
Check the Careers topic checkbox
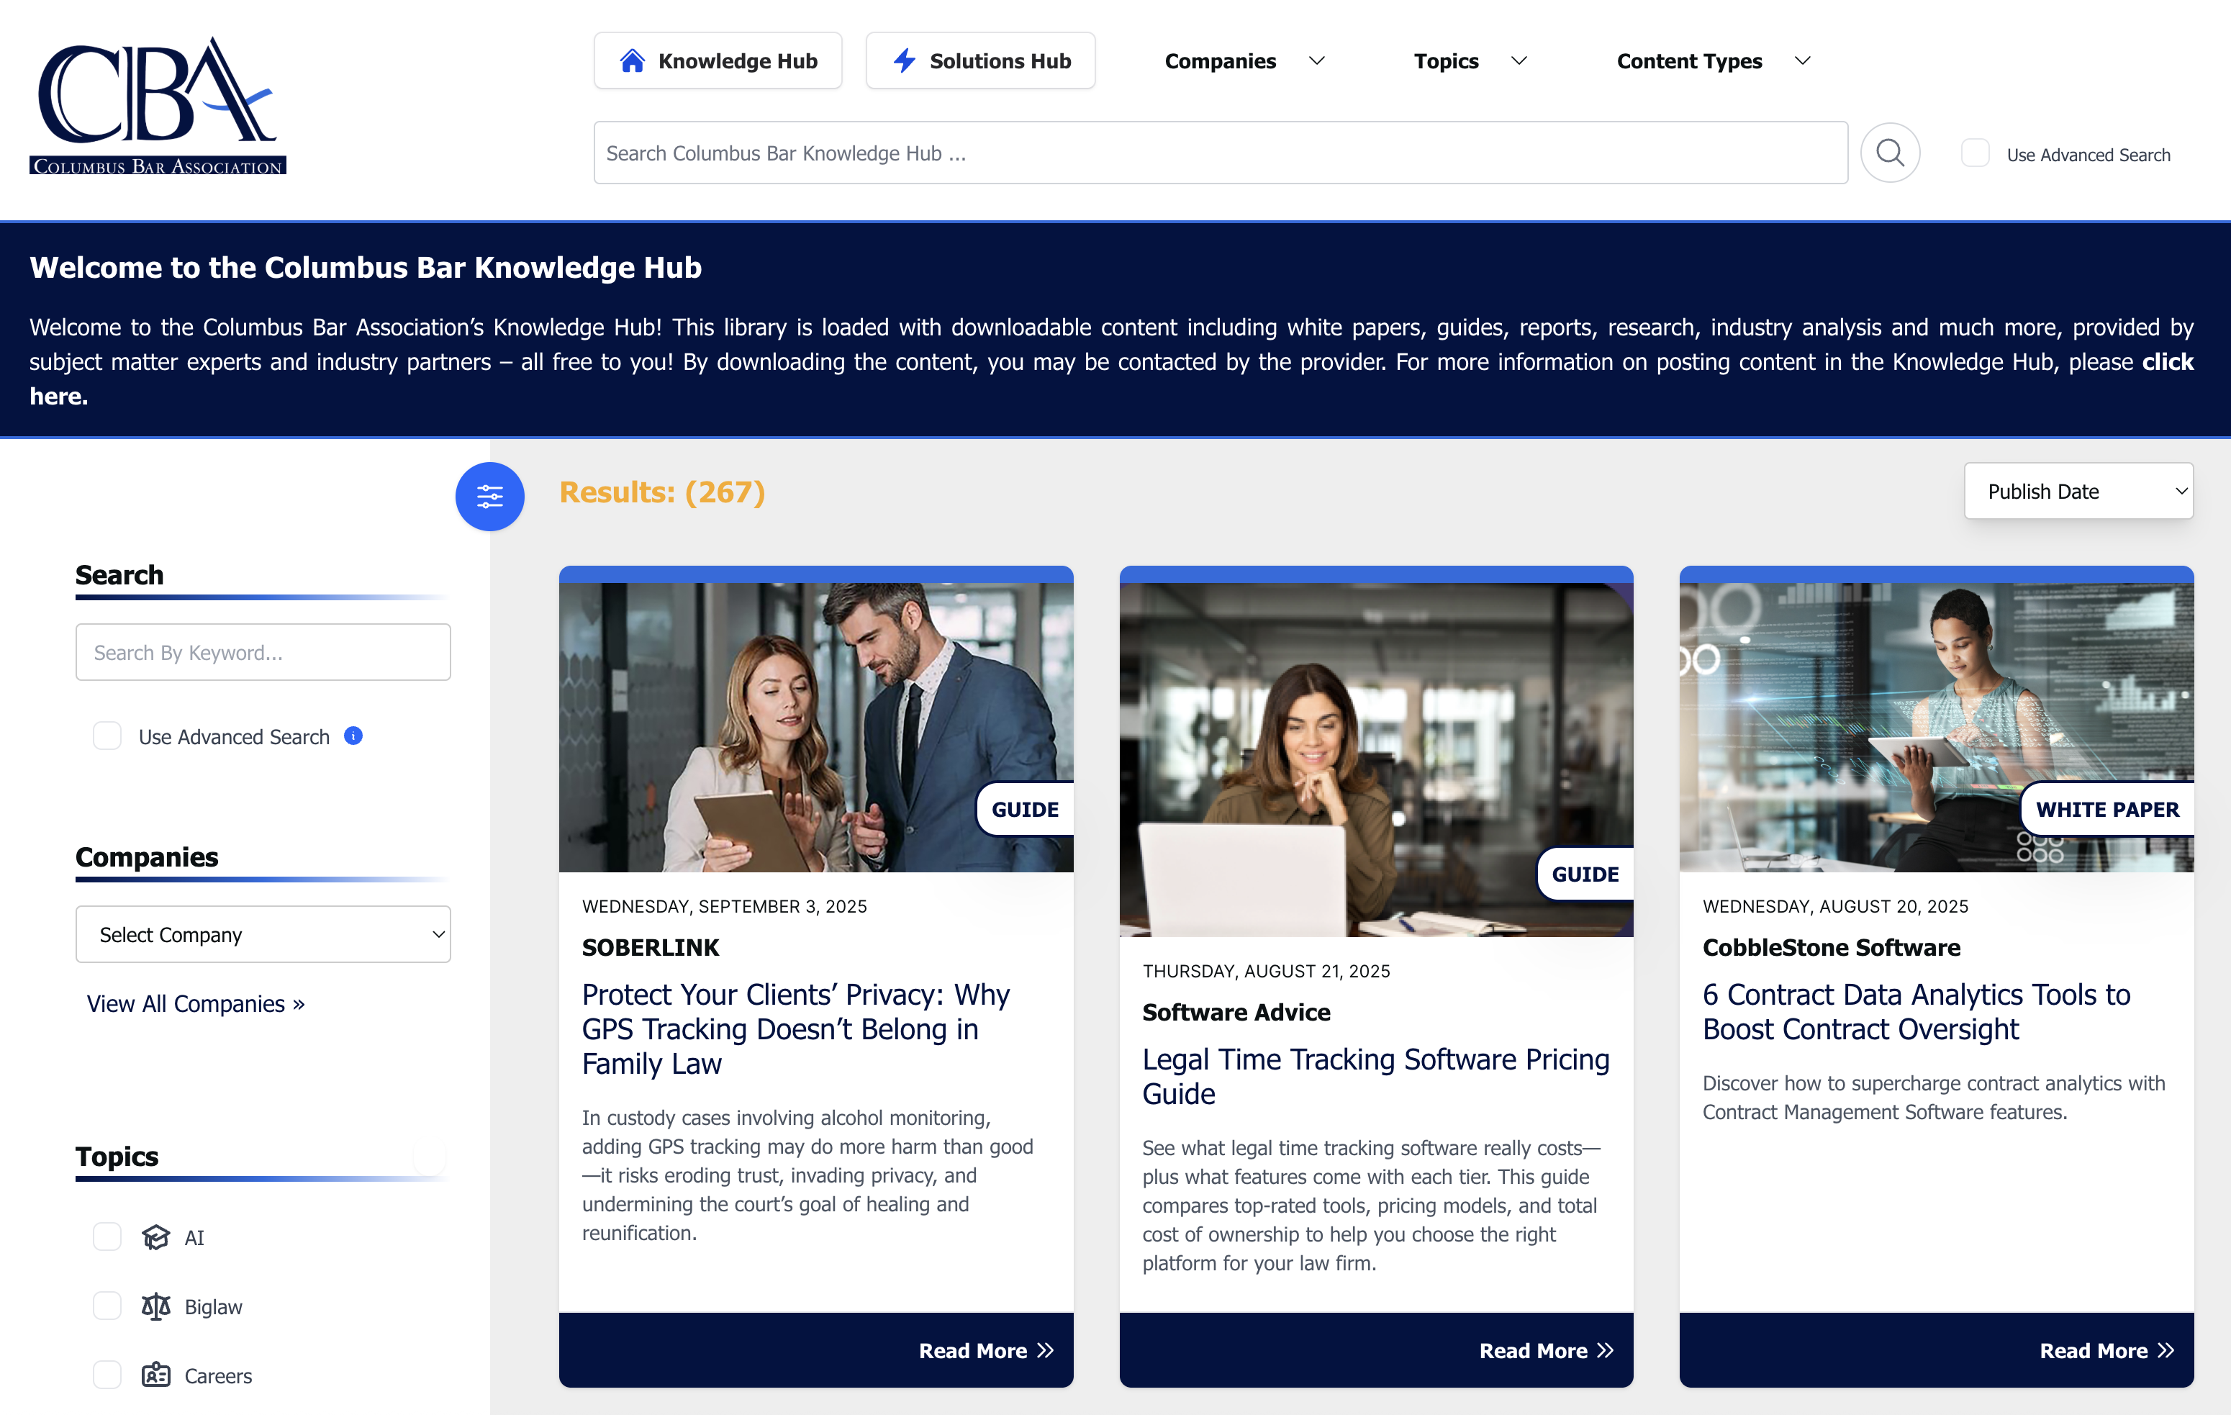(x=107, y=1375)
